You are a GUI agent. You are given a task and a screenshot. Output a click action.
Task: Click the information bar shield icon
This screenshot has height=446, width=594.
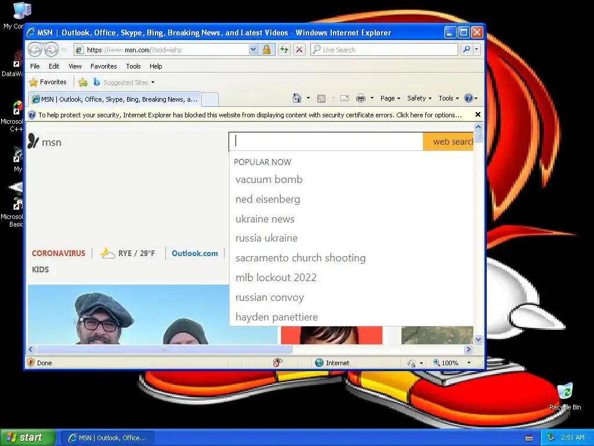coord(32,115)
